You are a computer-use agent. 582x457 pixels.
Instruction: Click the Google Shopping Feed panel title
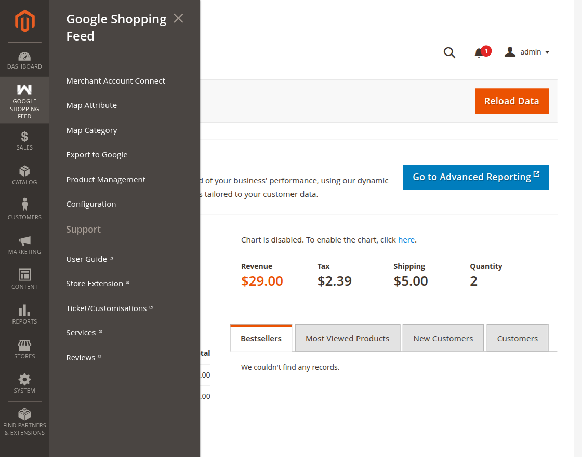(x=116, y=28)
